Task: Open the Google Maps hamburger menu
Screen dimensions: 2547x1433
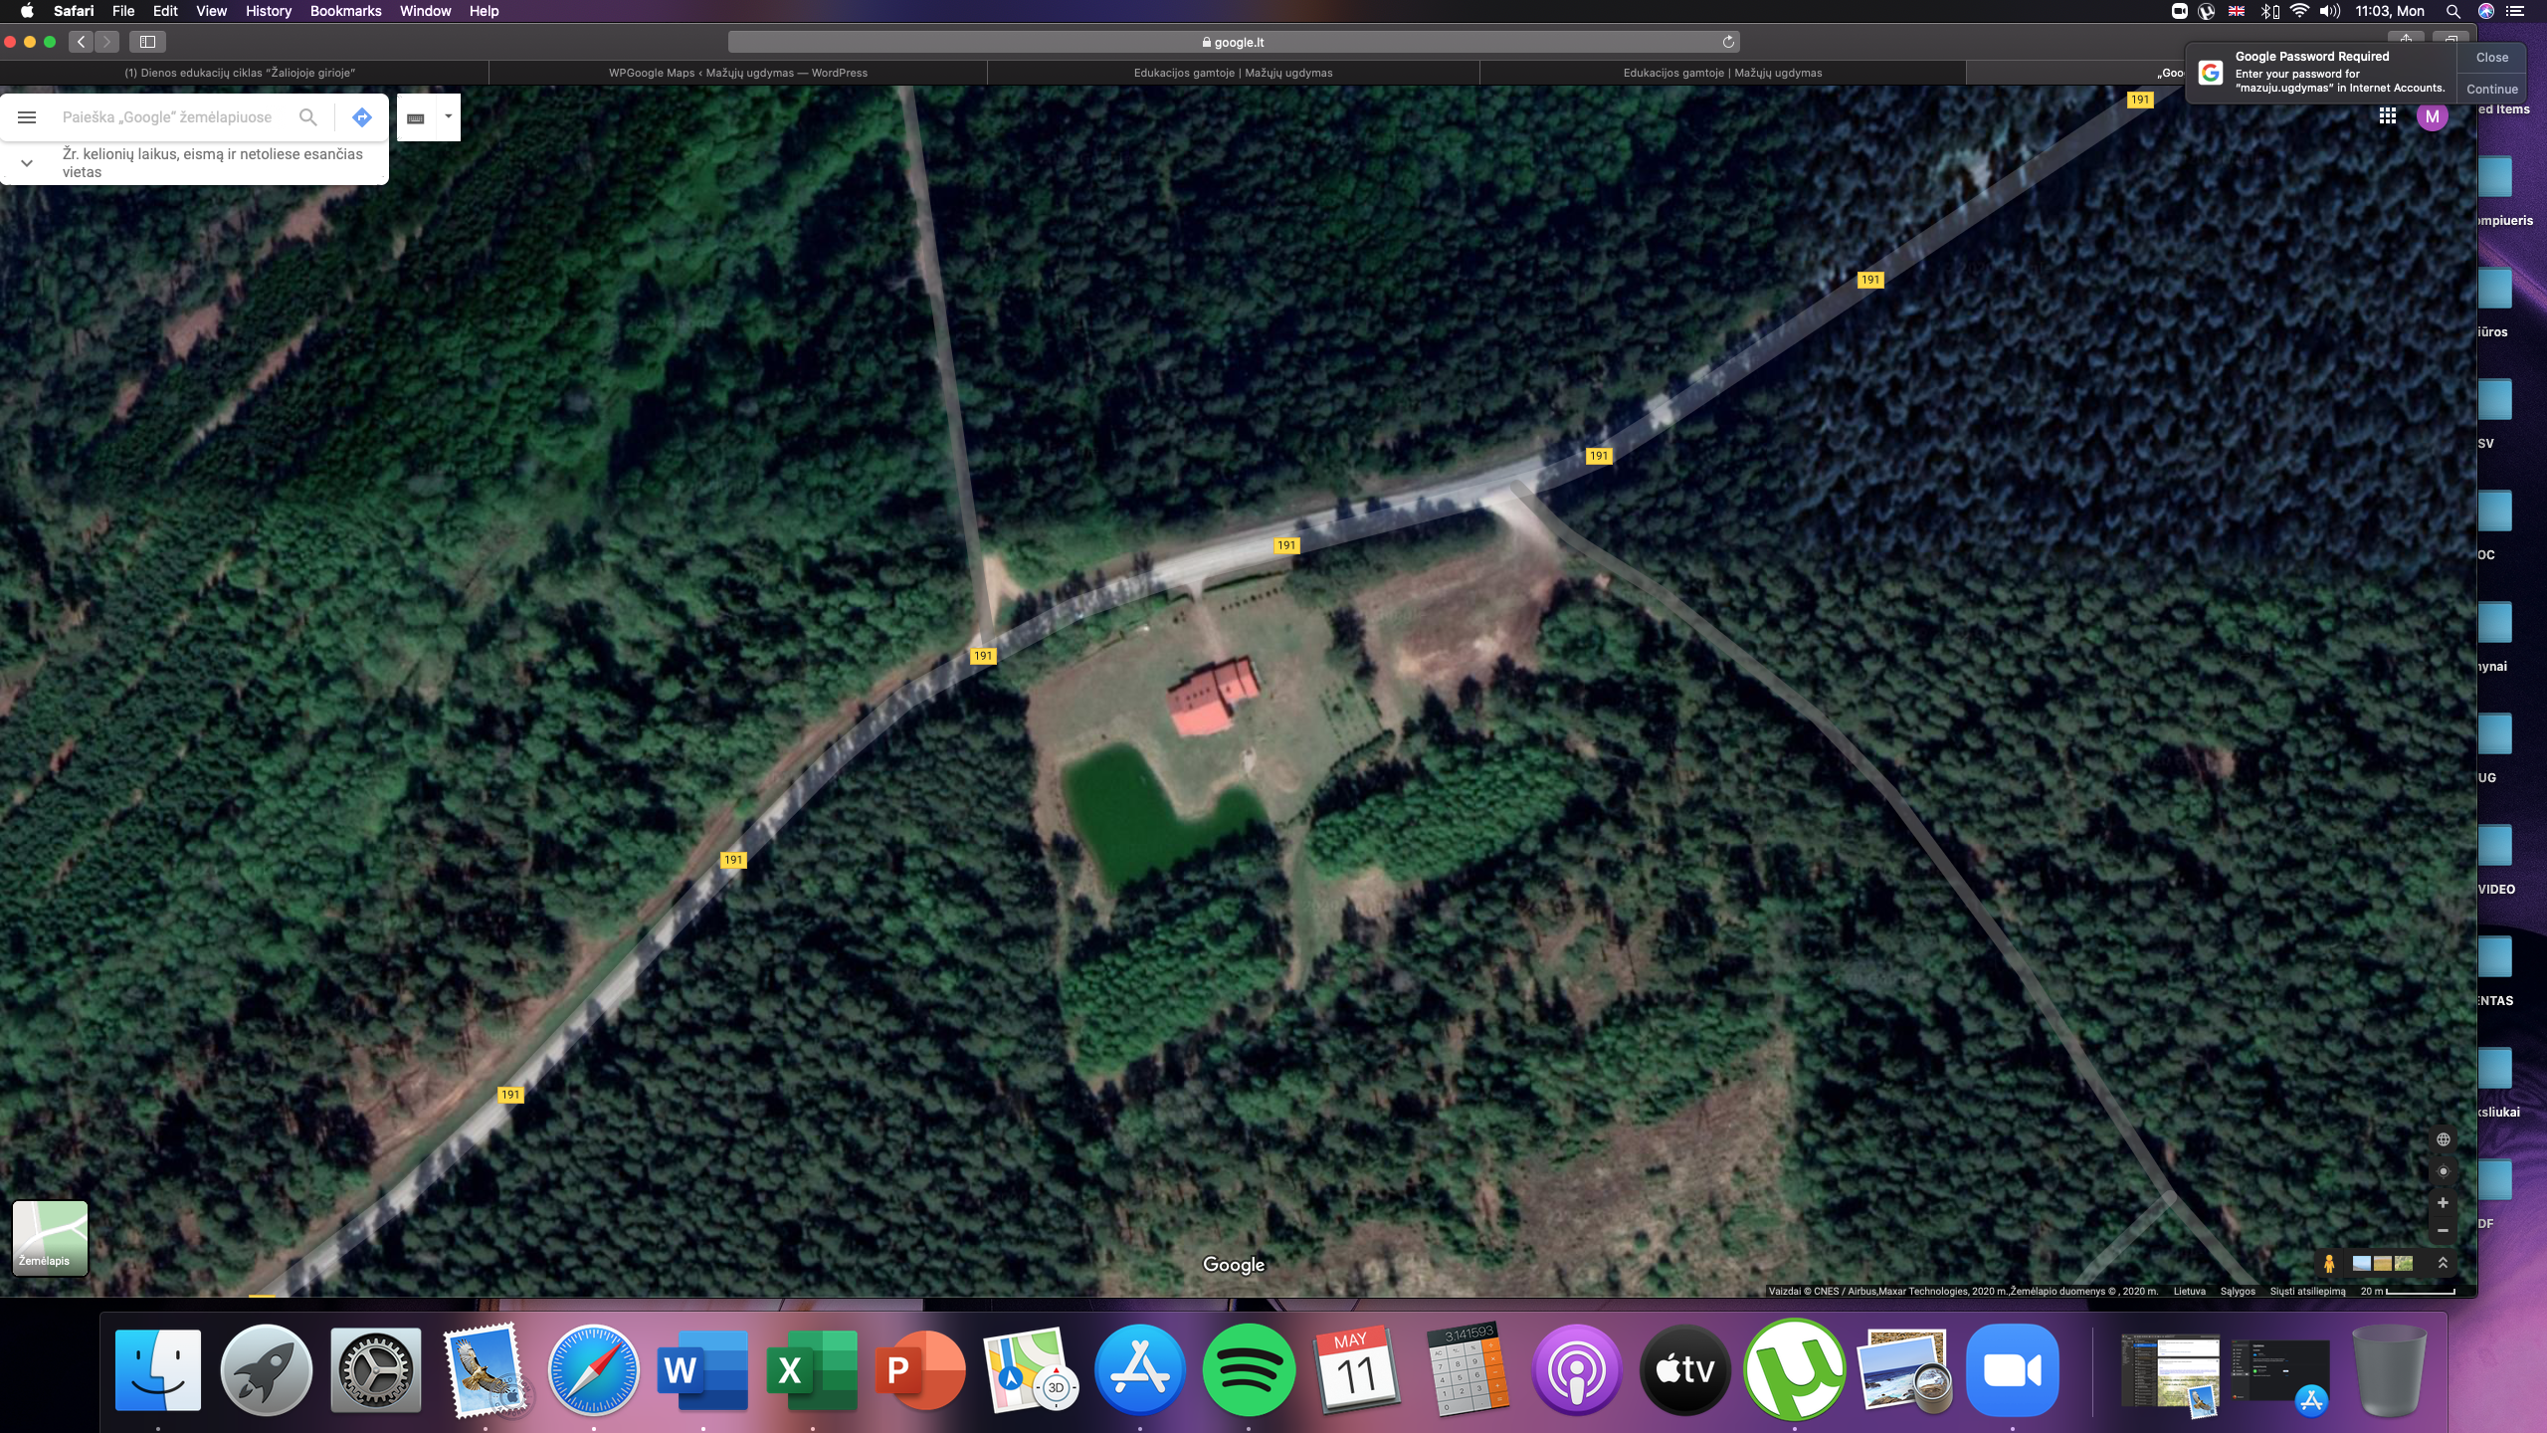Action: click(x=27, y=117)
